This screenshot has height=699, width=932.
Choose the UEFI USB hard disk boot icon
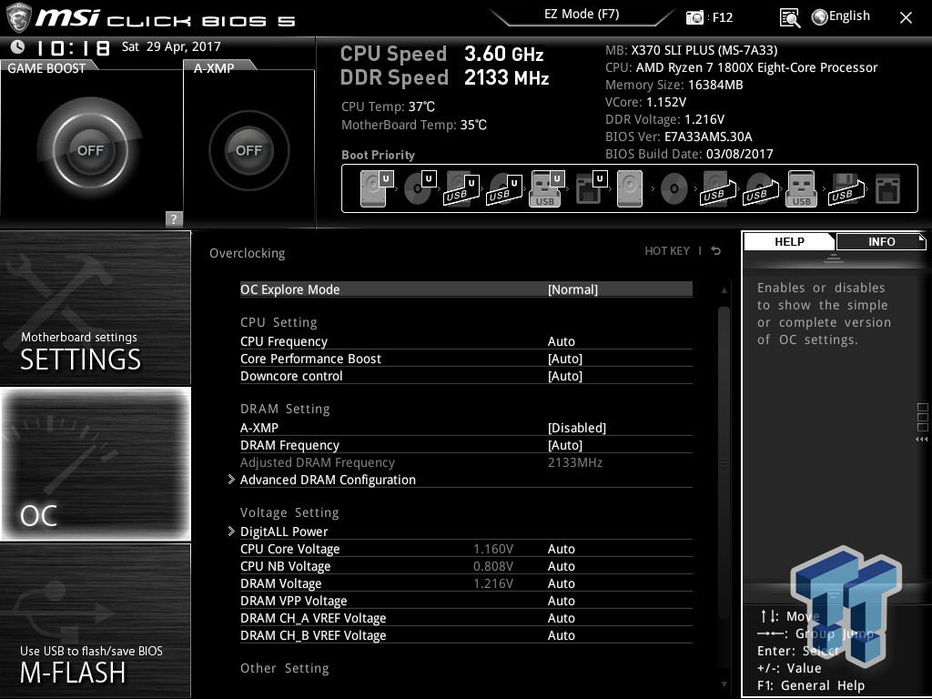click(461, 188)
